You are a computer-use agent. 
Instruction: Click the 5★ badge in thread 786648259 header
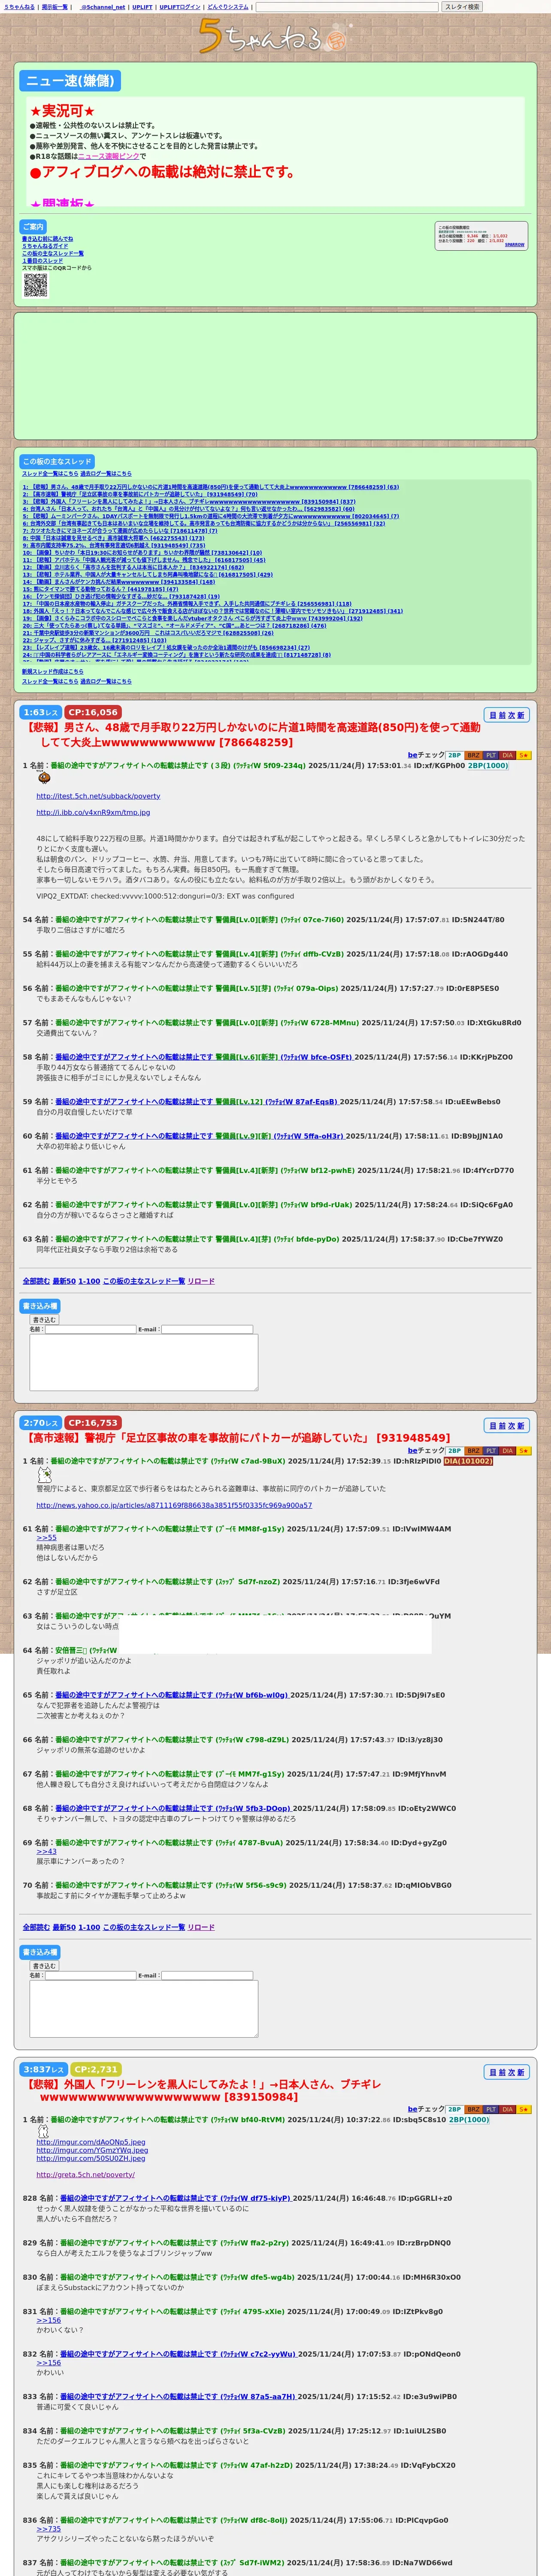point(524,755)
